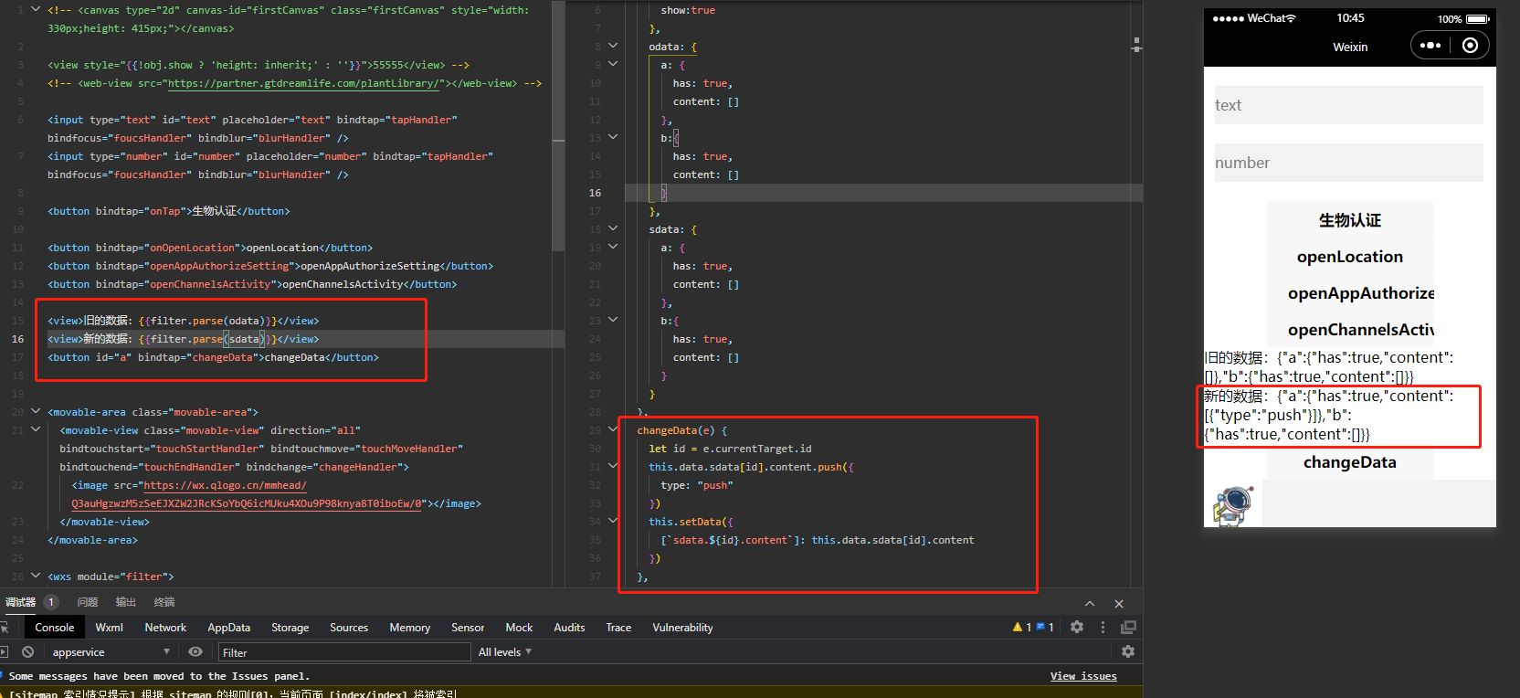
Task: Open console settings gear at filter row
Action: pos(1128,651)
